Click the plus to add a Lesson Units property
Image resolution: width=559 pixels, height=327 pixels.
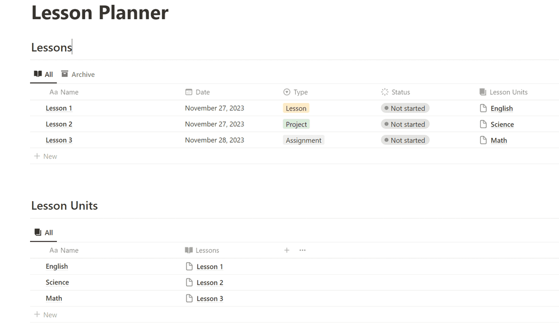287,250
